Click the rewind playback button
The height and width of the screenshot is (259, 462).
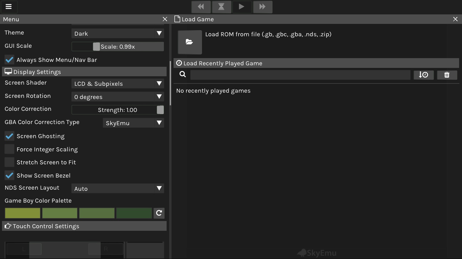[201, 7]
